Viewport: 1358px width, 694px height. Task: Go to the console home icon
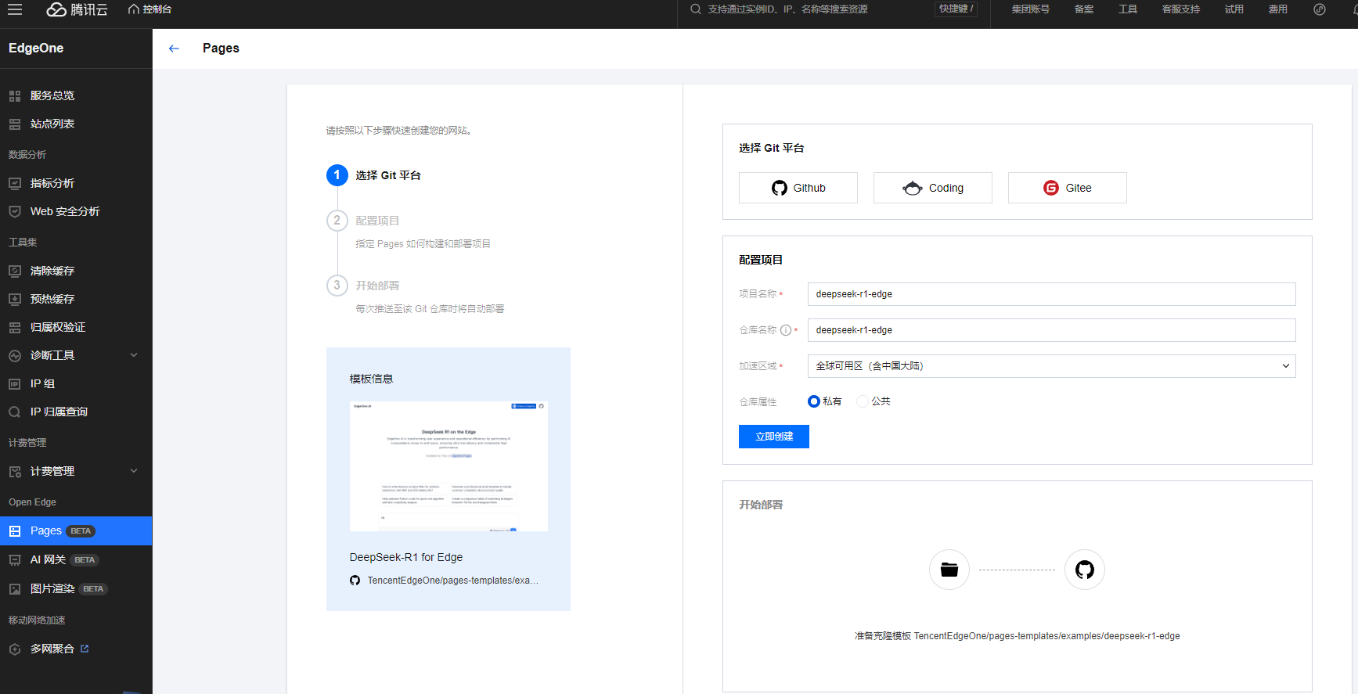point(134,9)
